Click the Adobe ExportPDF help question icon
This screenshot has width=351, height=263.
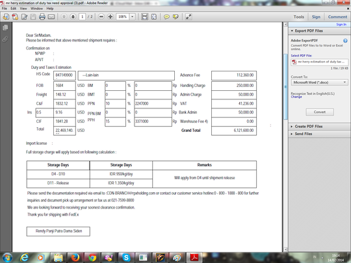click(x=345, y=40)
